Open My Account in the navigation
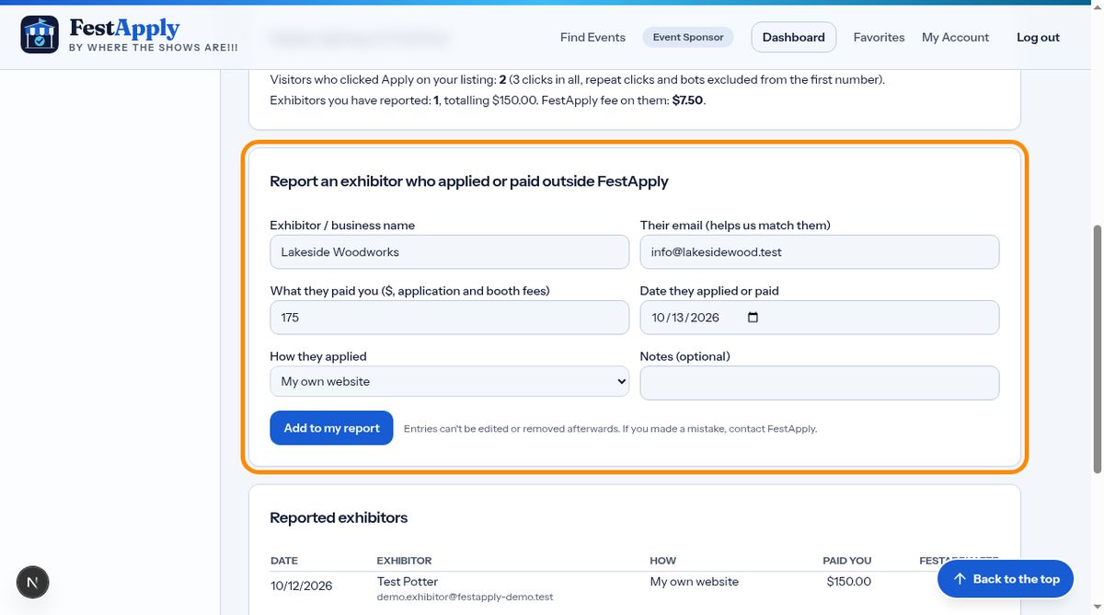 click(x=955, y=37)
